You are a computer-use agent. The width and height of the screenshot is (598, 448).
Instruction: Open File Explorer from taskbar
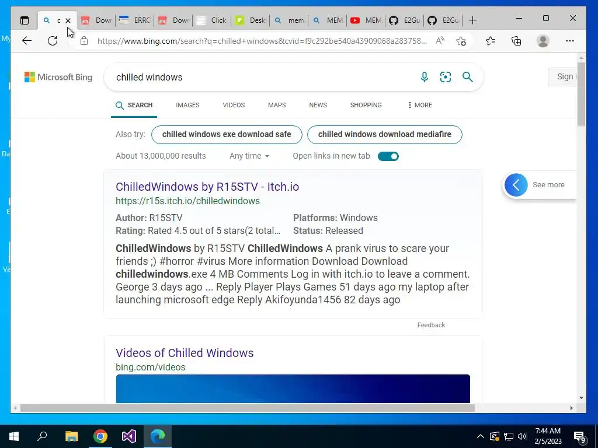tap(71, 436)
